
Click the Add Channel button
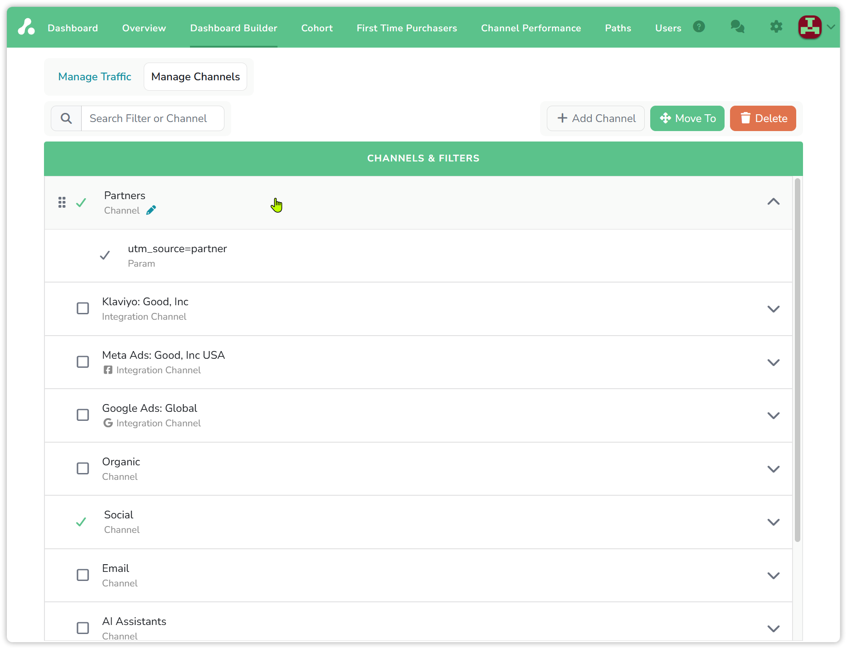596,118
